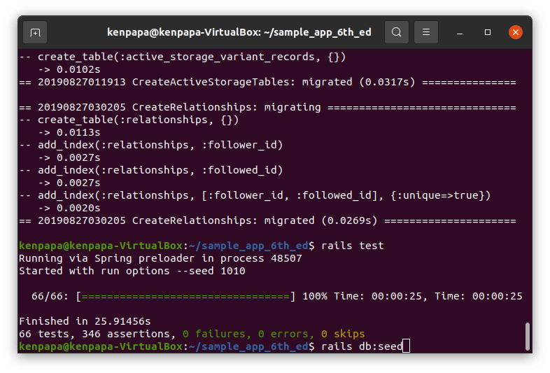Click the terminal scrollbar handle

[x=527, y=336]
